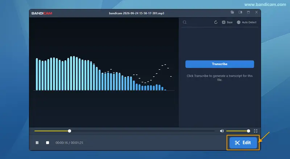
Task: Click the Bandicam logo in title bar
Action: coord(42,13)
